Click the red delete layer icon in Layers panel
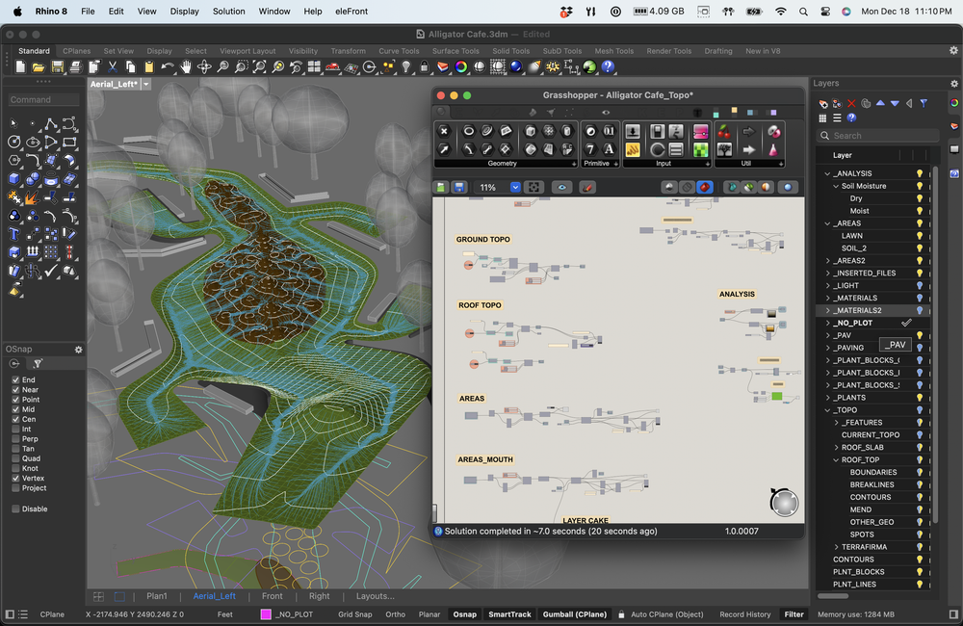The image size is (963, 626). click(851, 103)
